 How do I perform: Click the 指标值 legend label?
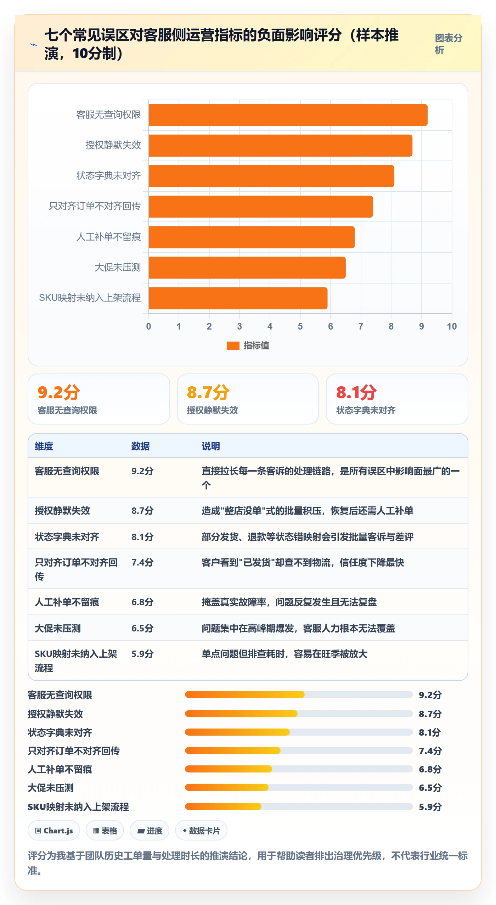point(256,345)
